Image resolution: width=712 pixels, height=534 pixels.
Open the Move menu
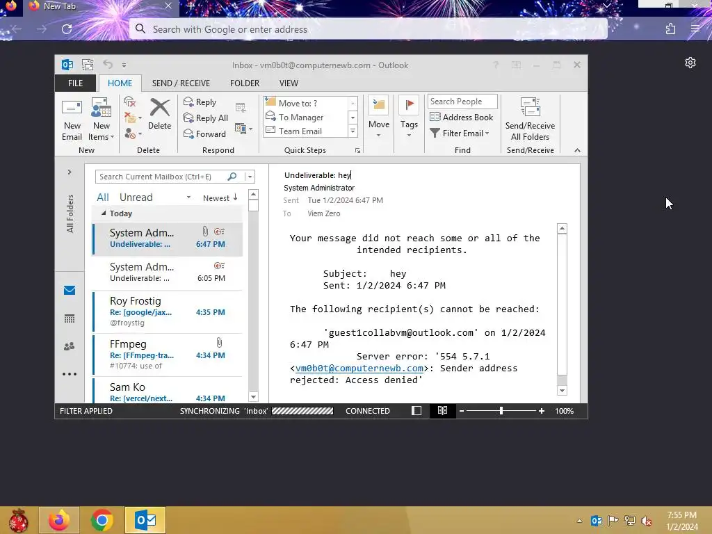tap(379, 117)
